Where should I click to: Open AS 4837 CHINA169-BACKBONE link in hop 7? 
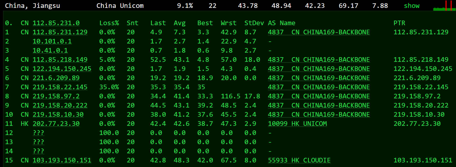(x=319, y=87)
